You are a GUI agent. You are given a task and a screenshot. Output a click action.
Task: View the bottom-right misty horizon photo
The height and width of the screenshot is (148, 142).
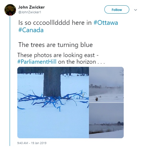106,121
